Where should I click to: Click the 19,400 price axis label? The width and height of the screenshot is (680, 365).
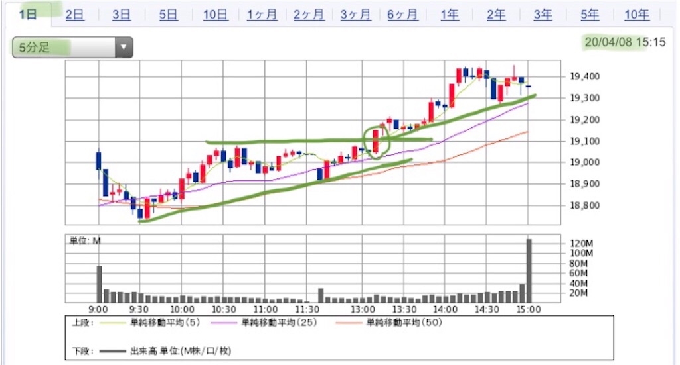(x=584, y=77)
